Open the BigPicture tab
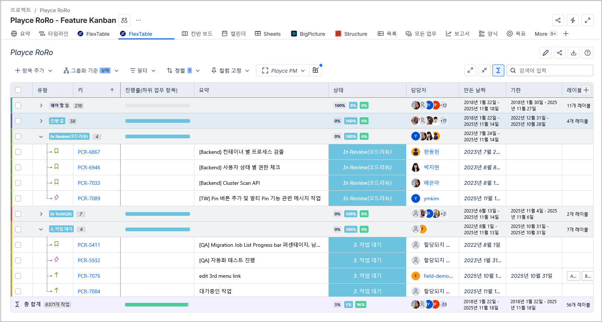The height and width of the screenshot is (322, 602). click(x=308, y=34)
